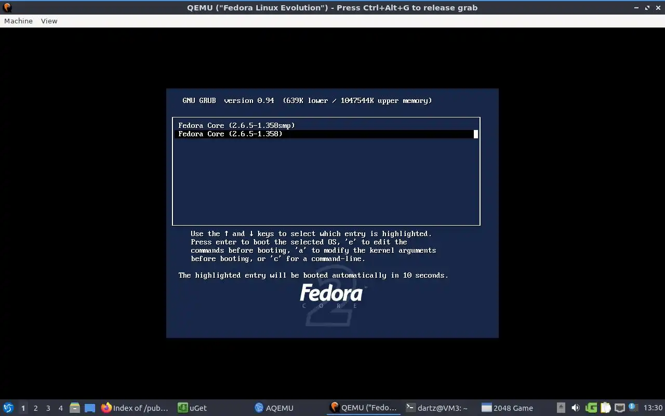Switch to dartz@VM3 terminal window

[437, 408]
